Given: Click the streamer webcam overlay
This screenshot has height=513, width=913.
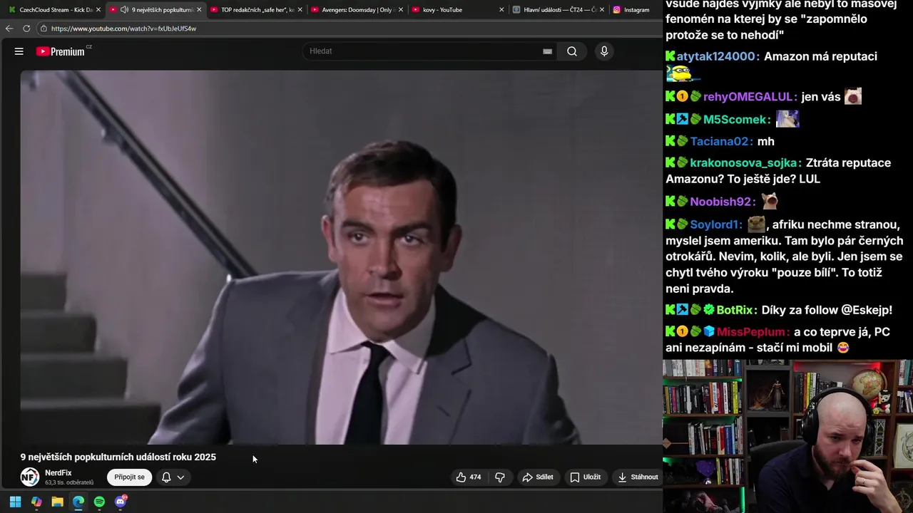Looking at the screenshot, I should pos(787,436).
